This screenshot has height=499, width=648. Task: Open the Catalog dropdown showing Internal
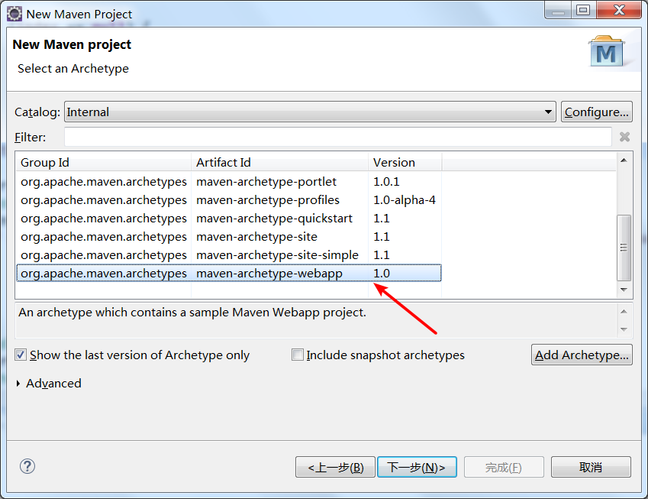[x=310, y=112]
